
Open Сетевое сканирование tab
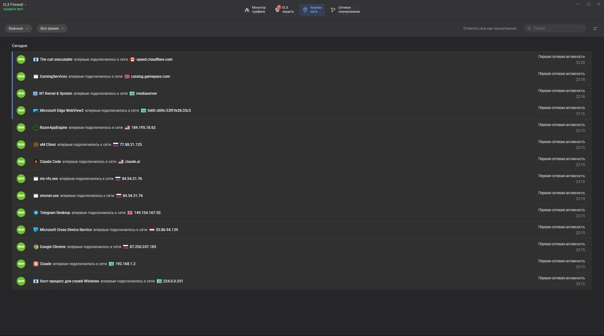click(345, 9)
